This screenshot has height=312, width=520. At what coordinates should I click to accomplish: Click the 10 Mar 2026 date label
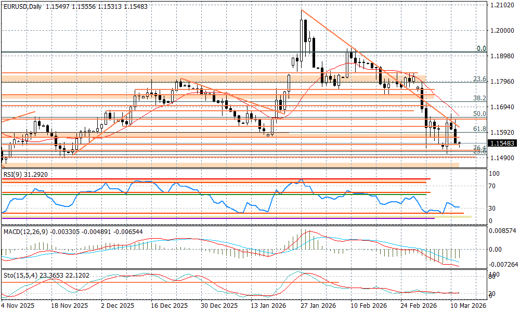click(467, 306)
